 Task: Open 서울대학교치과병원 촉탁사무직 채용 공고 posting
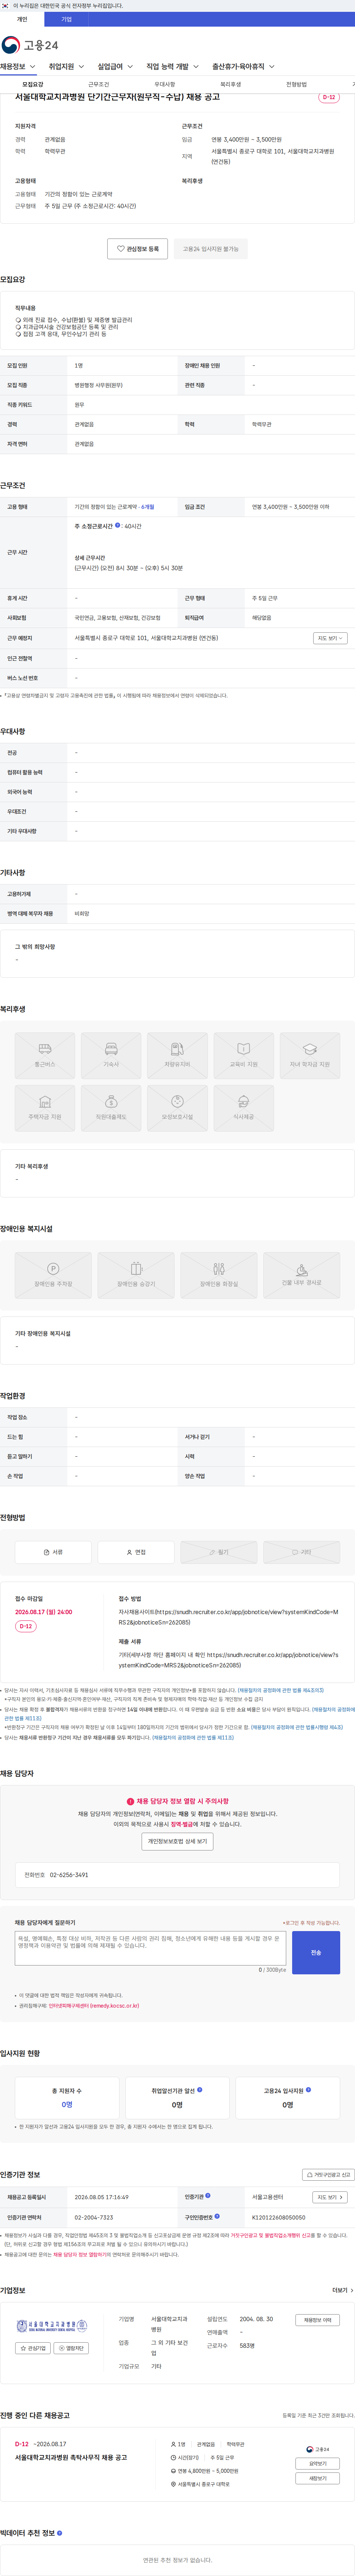click(x=71, y=2457)
